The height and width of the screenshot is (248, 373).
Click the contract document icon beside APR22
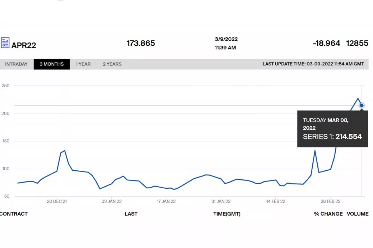click(5, 43)
